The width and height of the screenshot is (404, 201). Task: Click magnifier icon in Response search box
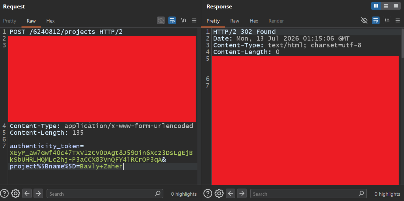361,194
